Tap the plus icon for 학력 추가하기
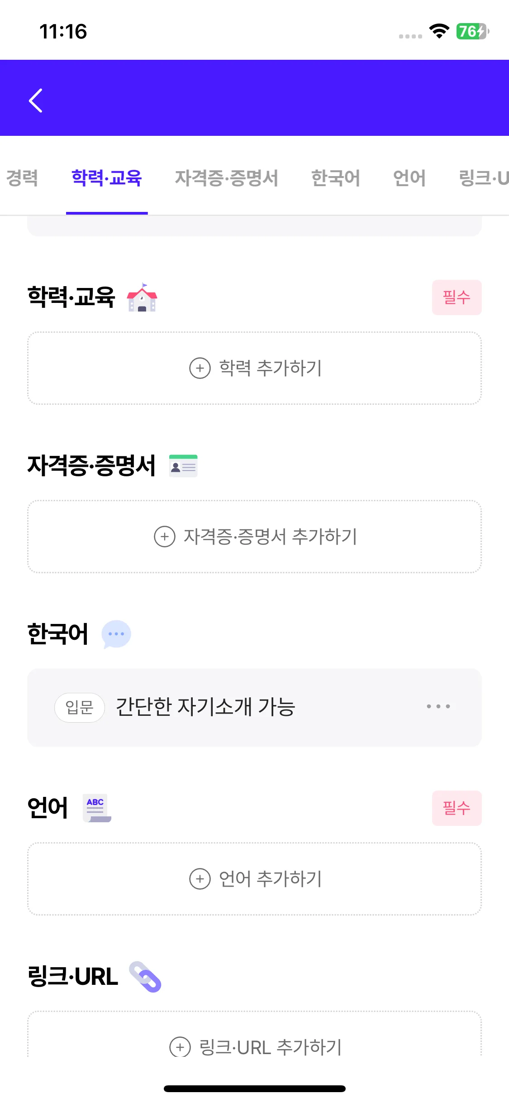The height and width of the screenshot is (1103, 509). coord(200,368)
